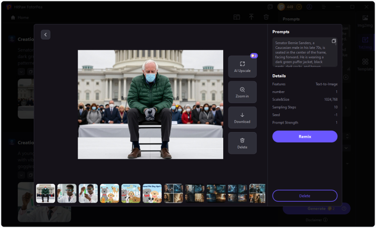The width and height of the screenshot is (376, 228).
Task: Select the third blue-toned collage thumbnail
Action: pos(216,193)
